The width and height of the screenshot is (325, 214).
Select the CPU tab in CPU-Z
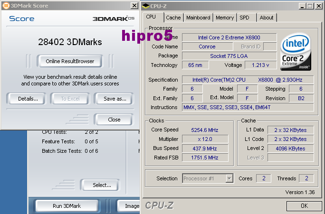151,17
